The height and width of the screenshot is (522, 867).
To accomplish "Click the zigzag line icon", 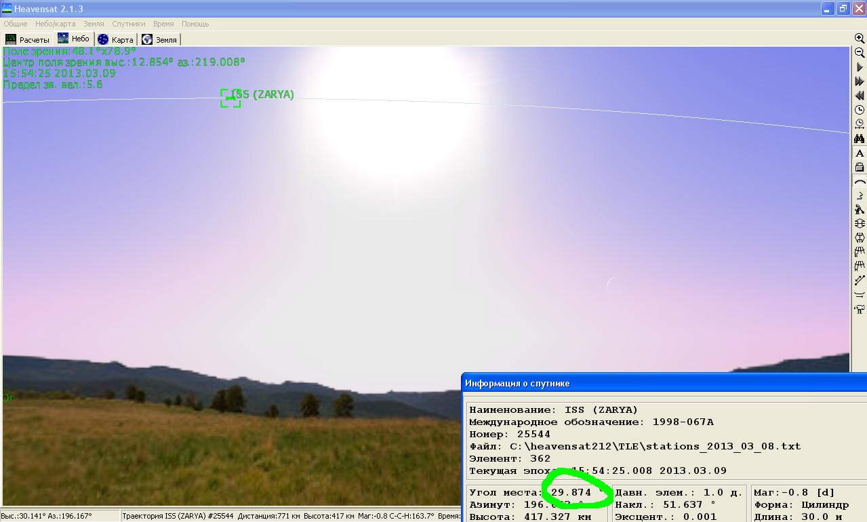I will pyautogui.click(x=860, y=196).
